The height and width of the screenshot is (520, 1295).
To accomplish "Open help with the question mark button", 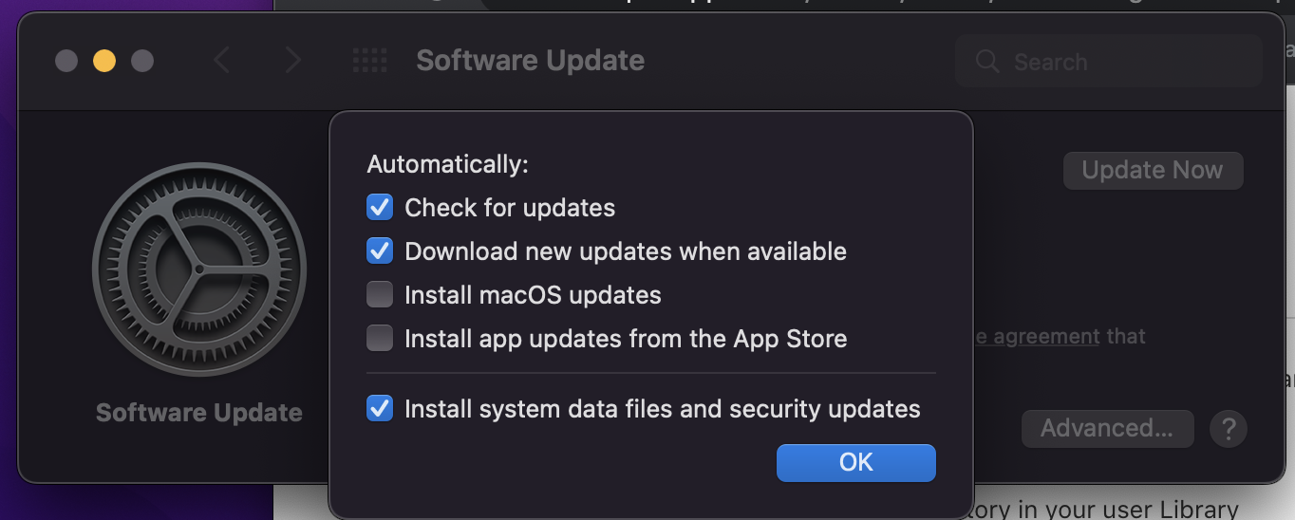I will pos(1228,428).
